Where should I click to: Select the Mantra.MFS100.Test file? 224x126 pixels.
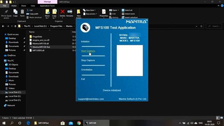[x=41, y=47]
